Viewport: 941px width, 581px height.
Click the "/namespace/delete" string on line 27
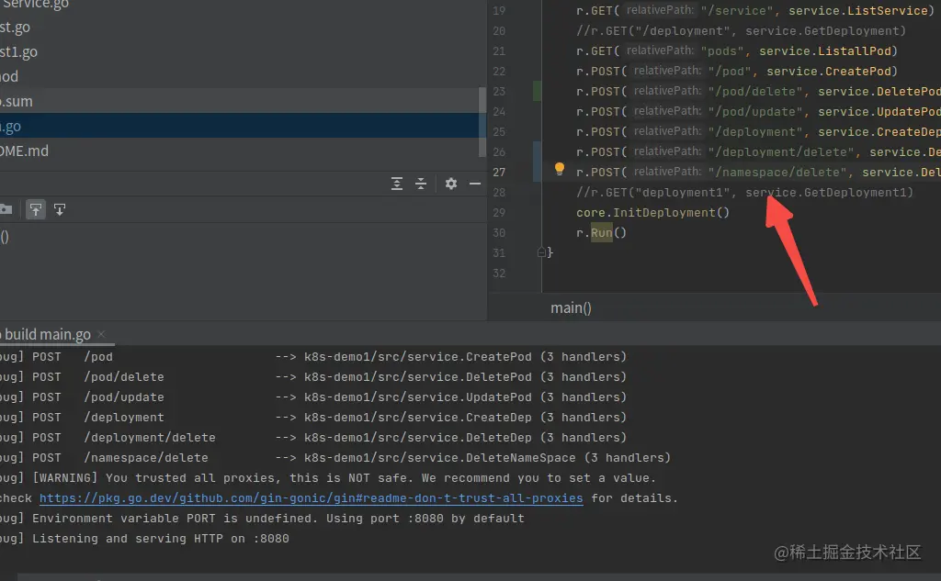[x=777, y=172]
